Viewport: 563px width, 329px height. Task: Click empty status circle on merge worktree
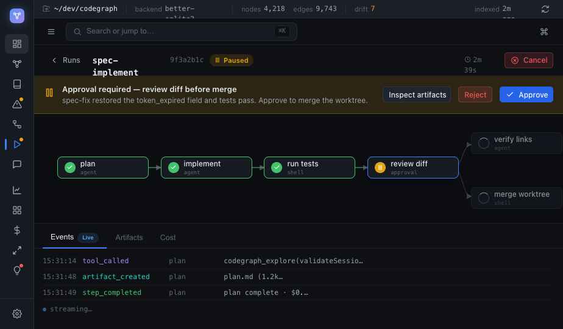[484, 198]
